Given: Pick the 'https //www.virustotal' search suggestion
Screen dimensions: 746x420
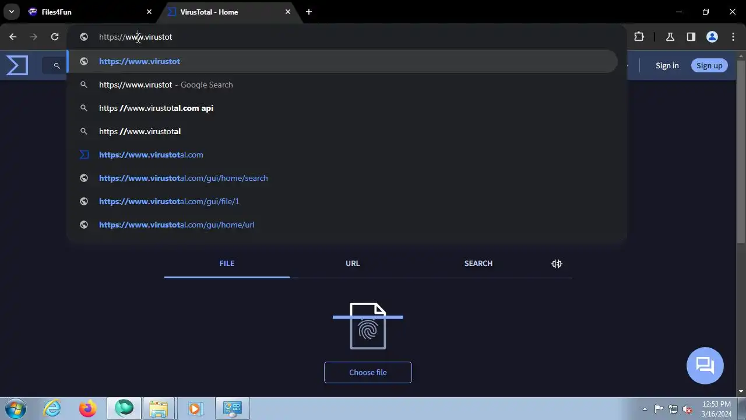Looking at the screenshot, I should (342, 131).
